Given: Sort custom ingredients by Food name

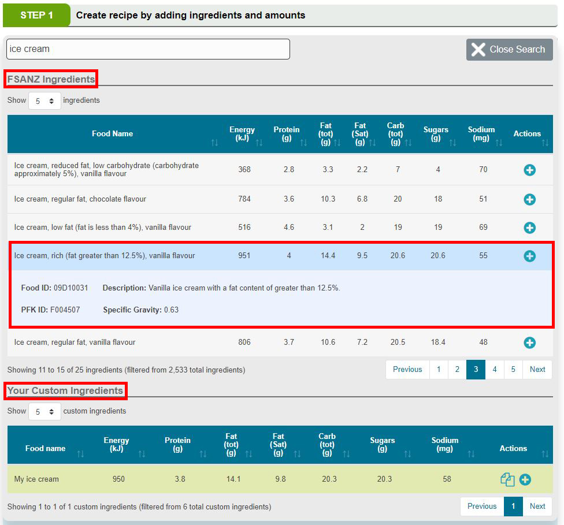Looking at the screenshot, I should coord(46,449).
